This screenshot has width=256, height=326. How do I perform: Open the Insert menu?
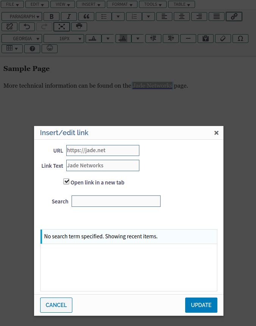(x=91, y=4)
